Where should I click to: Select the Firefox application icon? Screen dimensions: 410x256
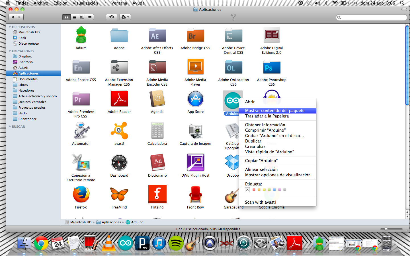point(81,194)
